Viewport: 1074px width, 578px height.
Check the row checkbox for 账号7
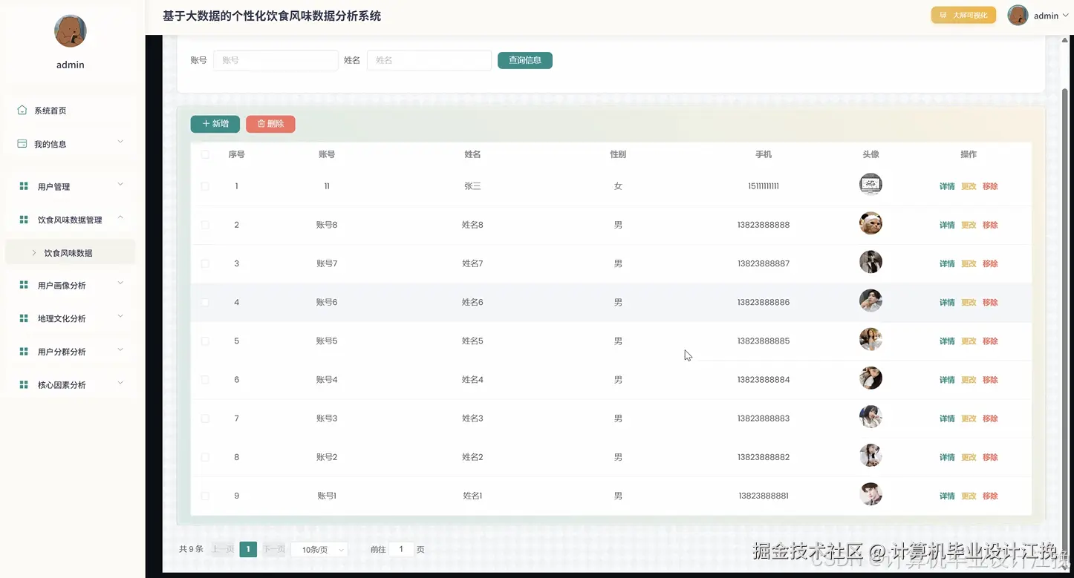click(205, 263)
